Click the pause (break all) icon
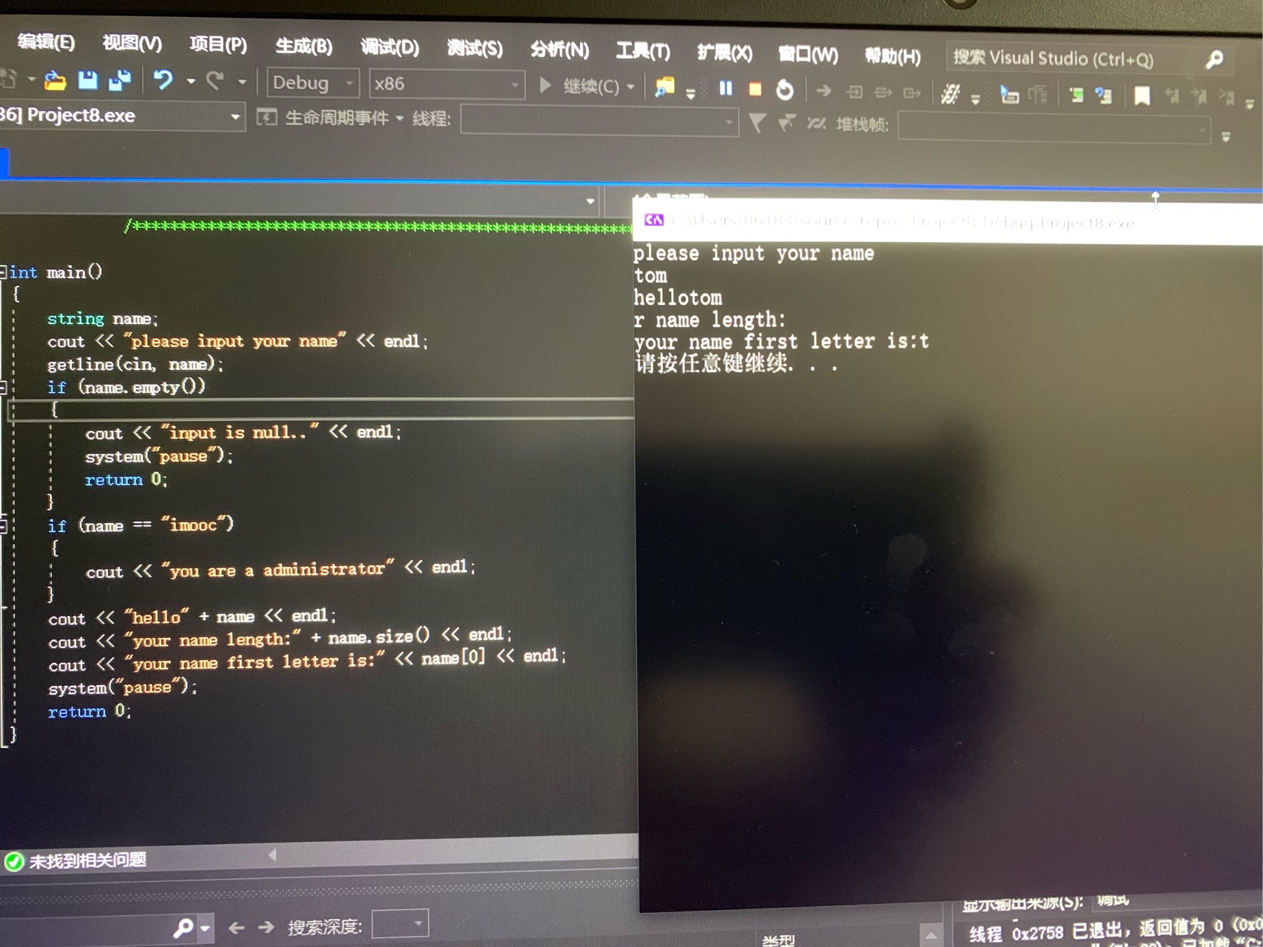This screenshot has width=1263, height=947. click(726, 89)
